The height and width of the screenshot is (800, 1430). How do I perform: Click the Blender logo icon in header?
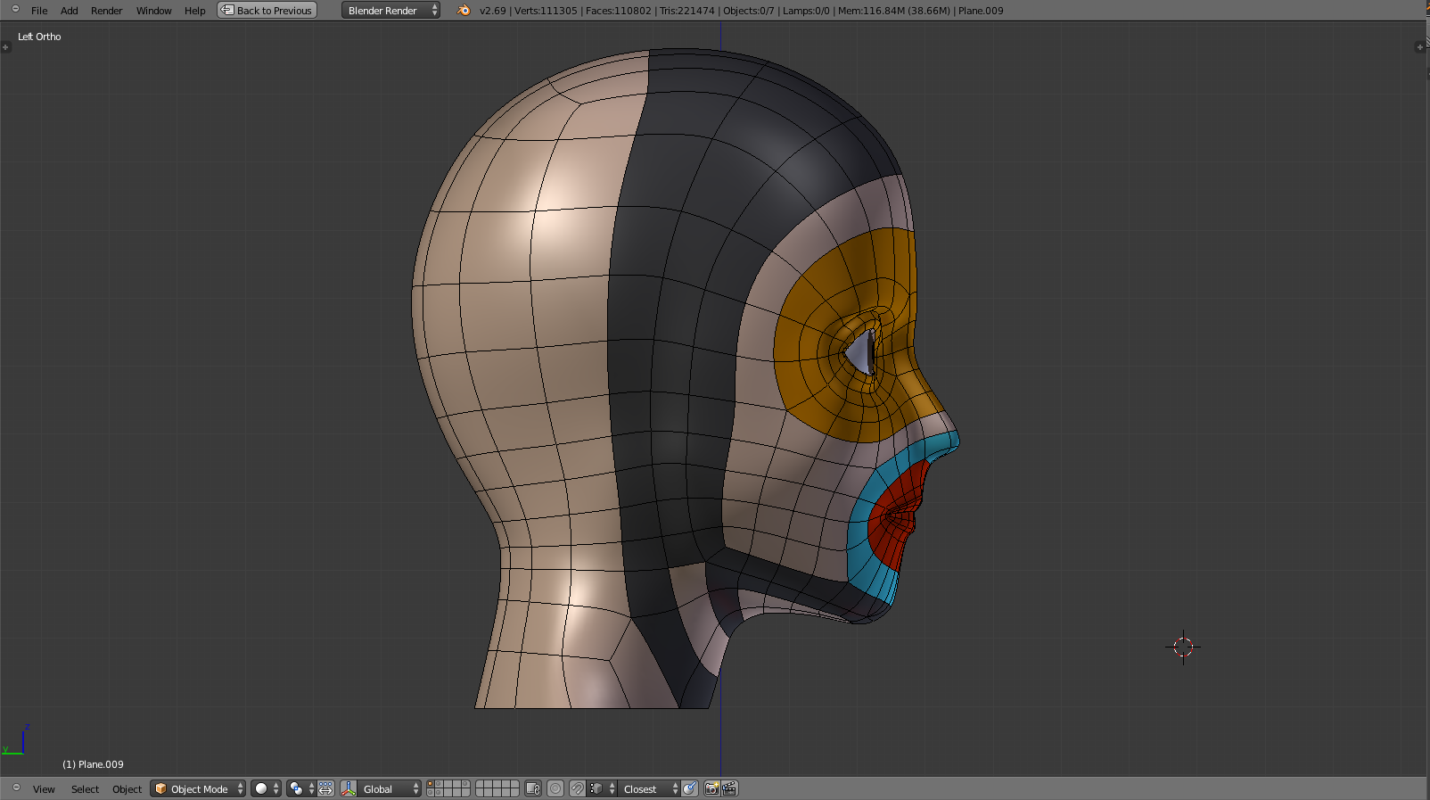tap(464, 11)
